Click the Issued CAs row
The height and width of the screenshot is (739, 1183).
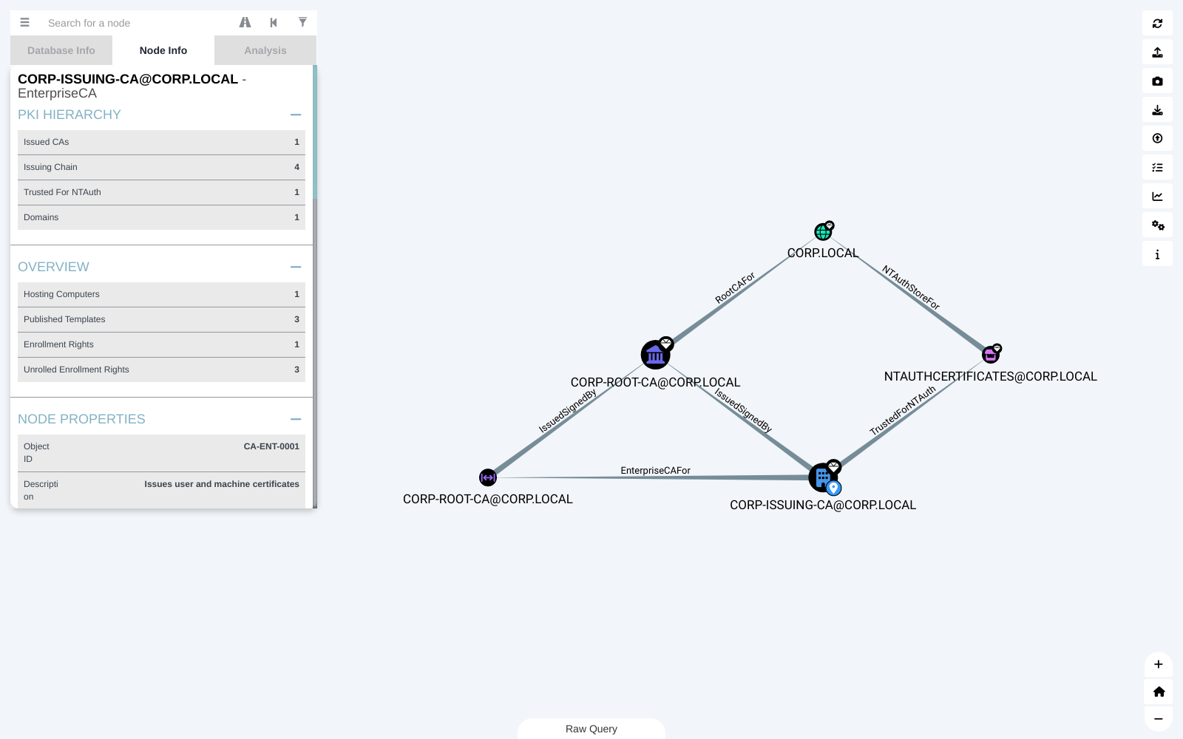point(161,142)
